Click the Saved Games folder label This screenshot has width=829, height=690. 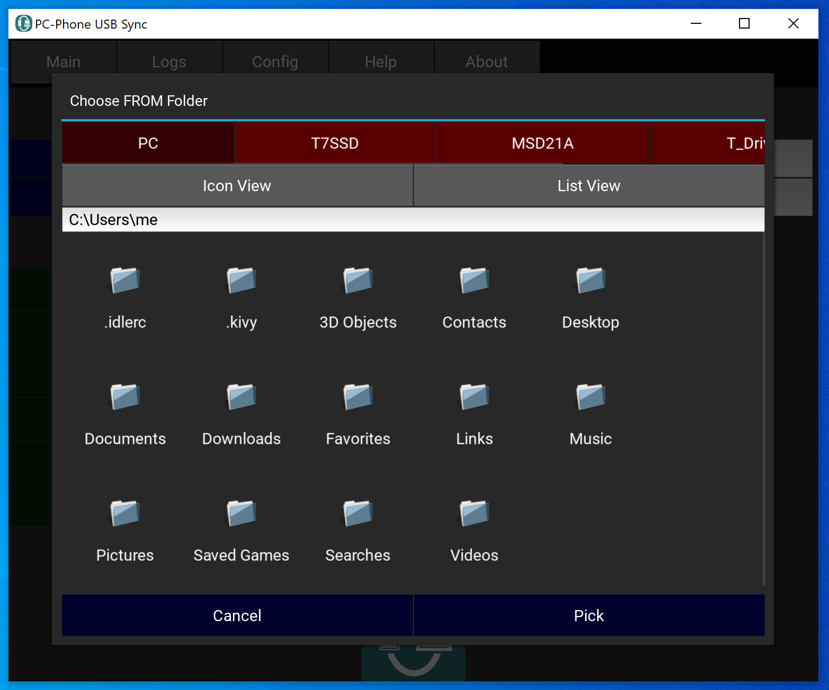[241, 555]
